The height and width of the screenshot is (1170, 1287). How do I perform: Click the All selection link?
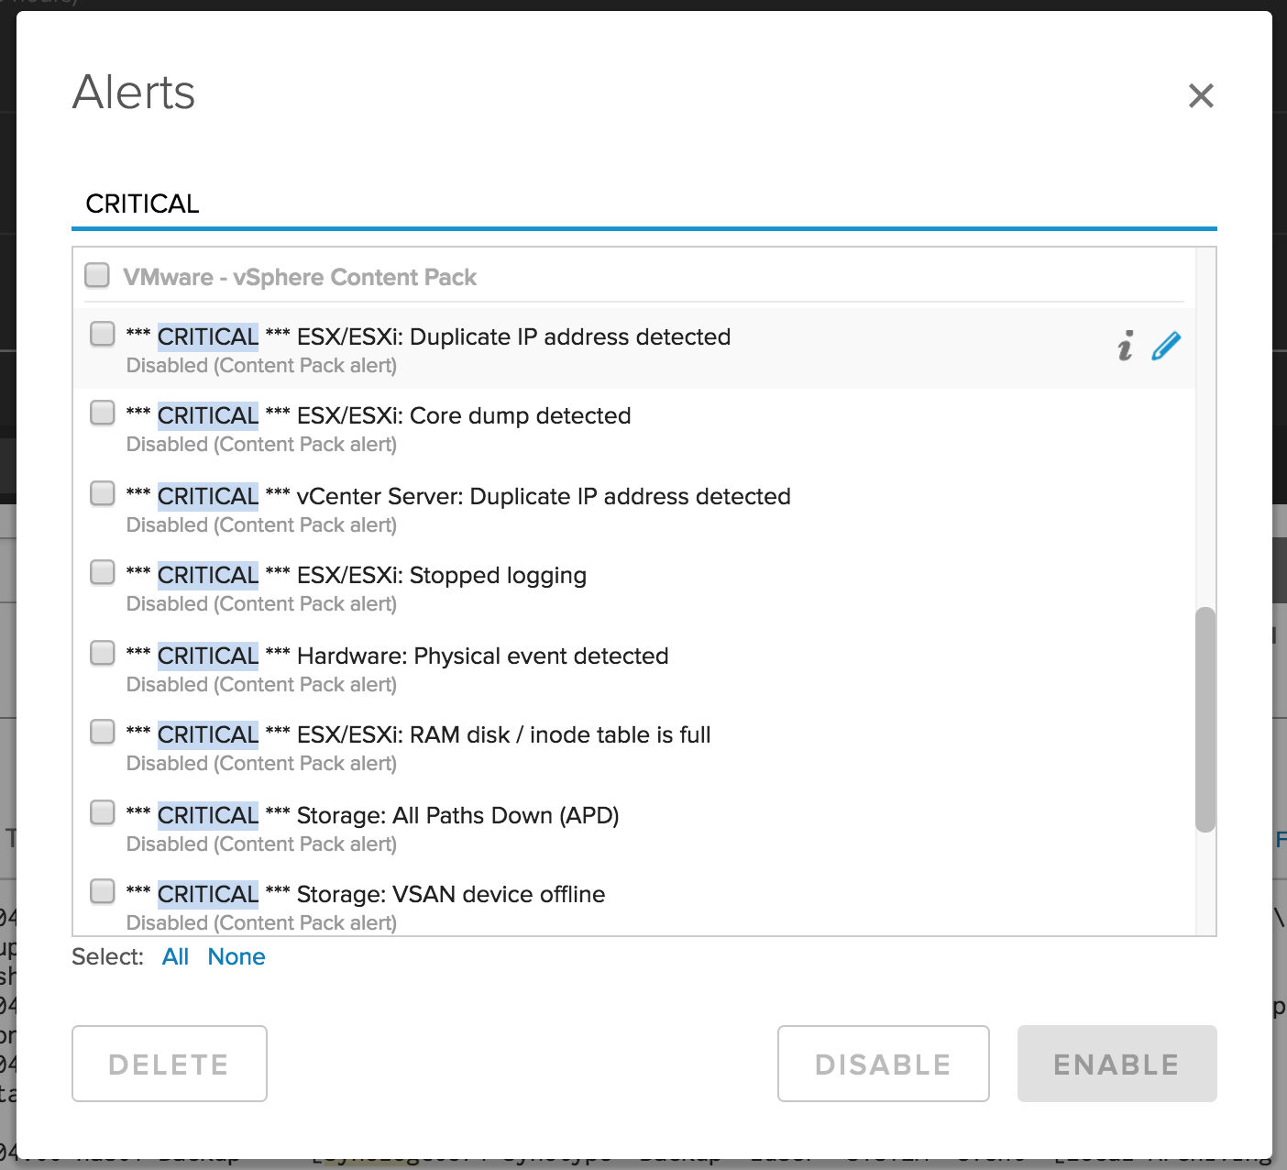(x=175, y=957)
